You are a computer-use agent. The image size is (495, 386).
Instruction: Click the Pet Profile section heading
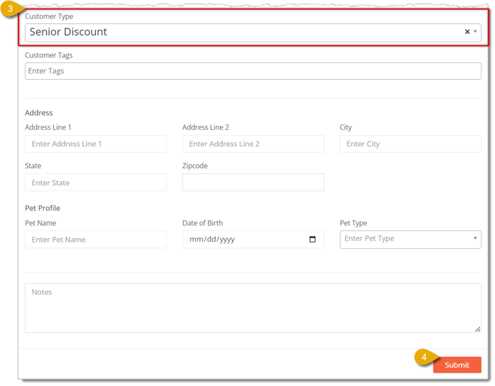tap(42, 209)
